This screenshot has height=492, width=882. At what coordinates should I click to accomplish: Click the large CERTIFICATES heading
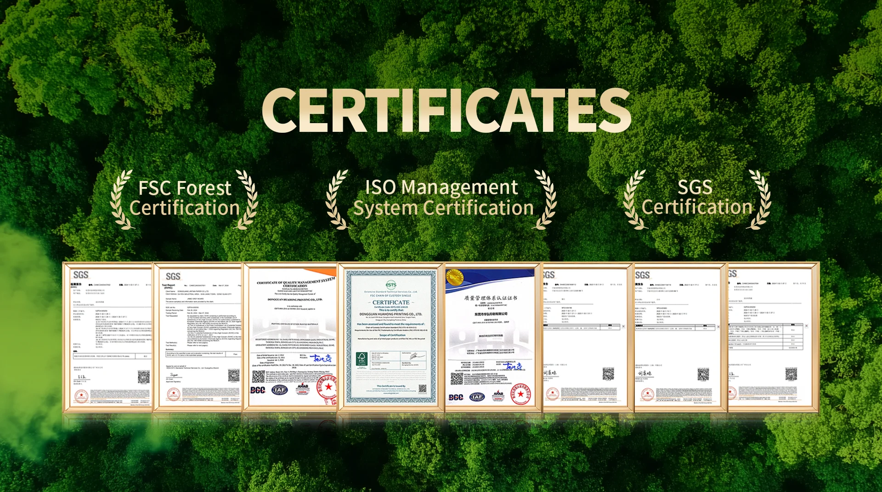coord(446,110)
